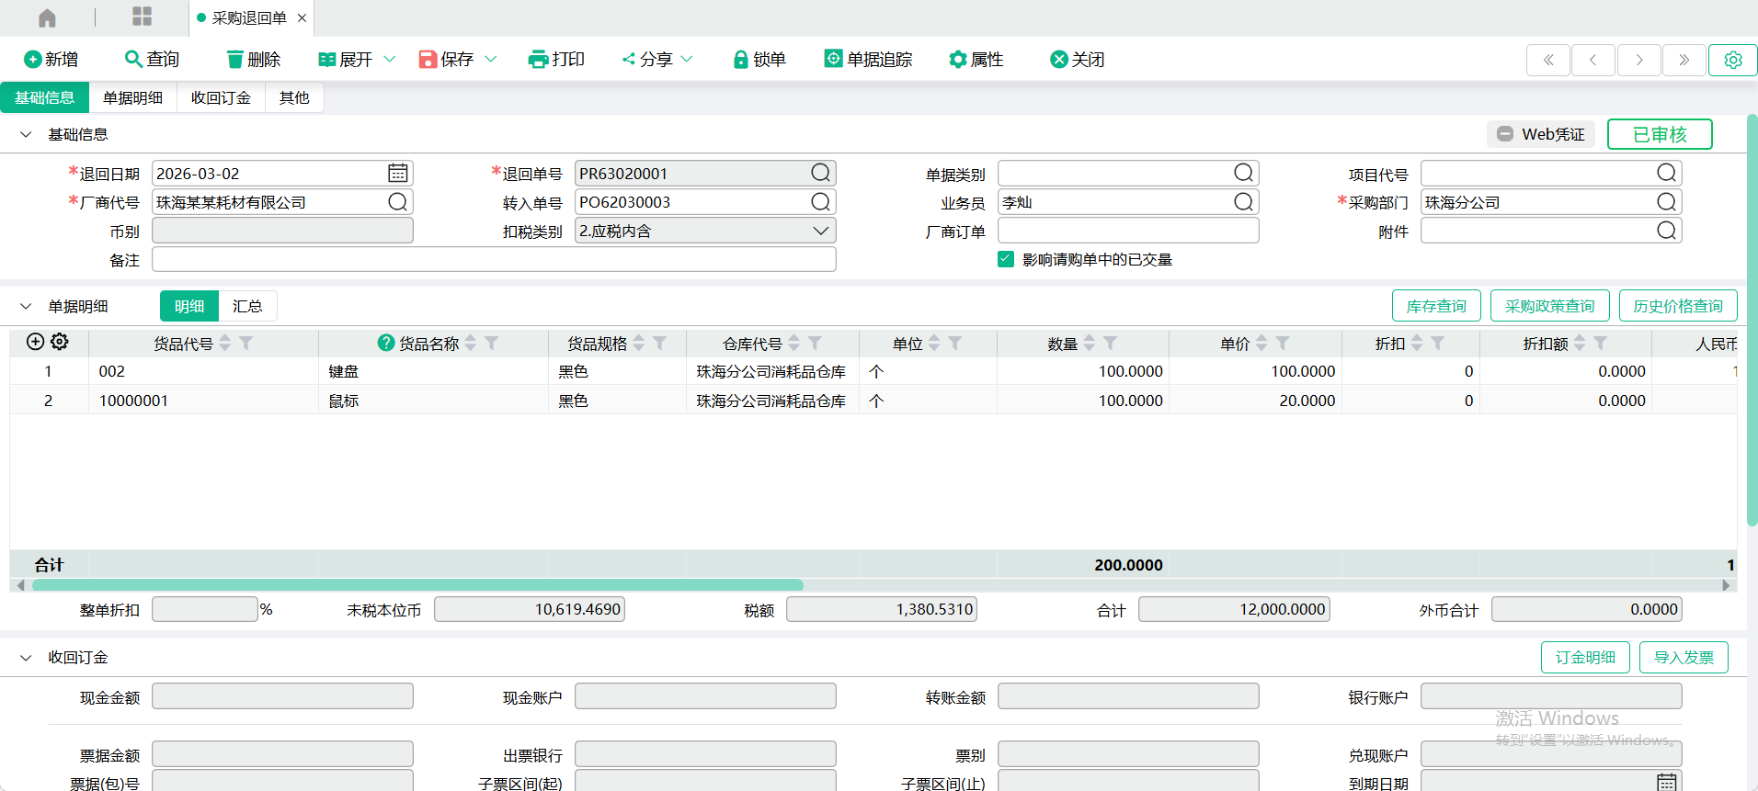Open the 扣税类别 dropdown

pyautogui.click(x=820, y=231)
